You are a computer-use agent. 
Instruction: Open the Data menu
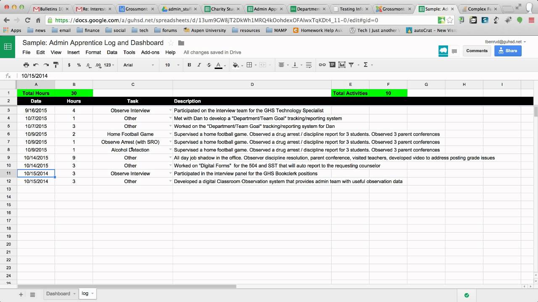tap(112, 53)
